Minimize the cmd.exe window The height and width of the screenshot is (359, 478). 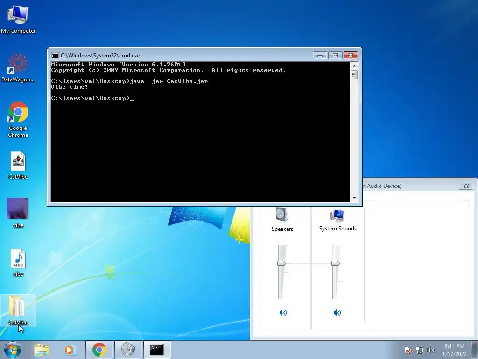pyautogui.click(x=320, y=55)
